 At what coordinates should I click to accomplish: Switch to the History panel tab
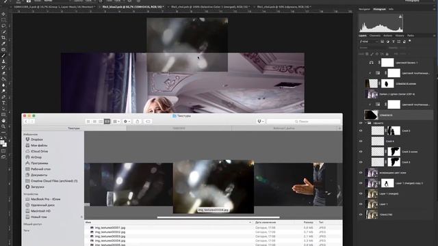pyautogui.click(x=400, y=36)
